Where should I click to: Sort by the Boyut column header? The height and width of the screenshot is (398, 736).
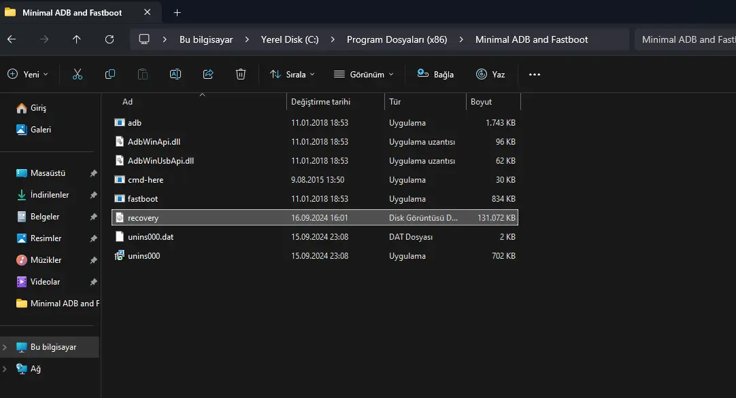[493, 102]
